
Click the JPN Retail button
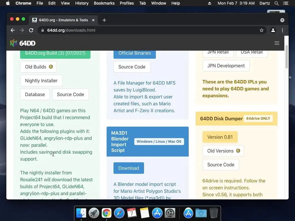point(218,54)
